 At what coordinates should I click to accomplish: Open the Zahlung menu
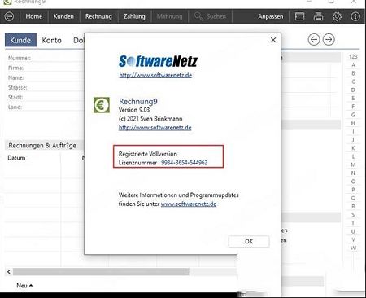(134, 16)
